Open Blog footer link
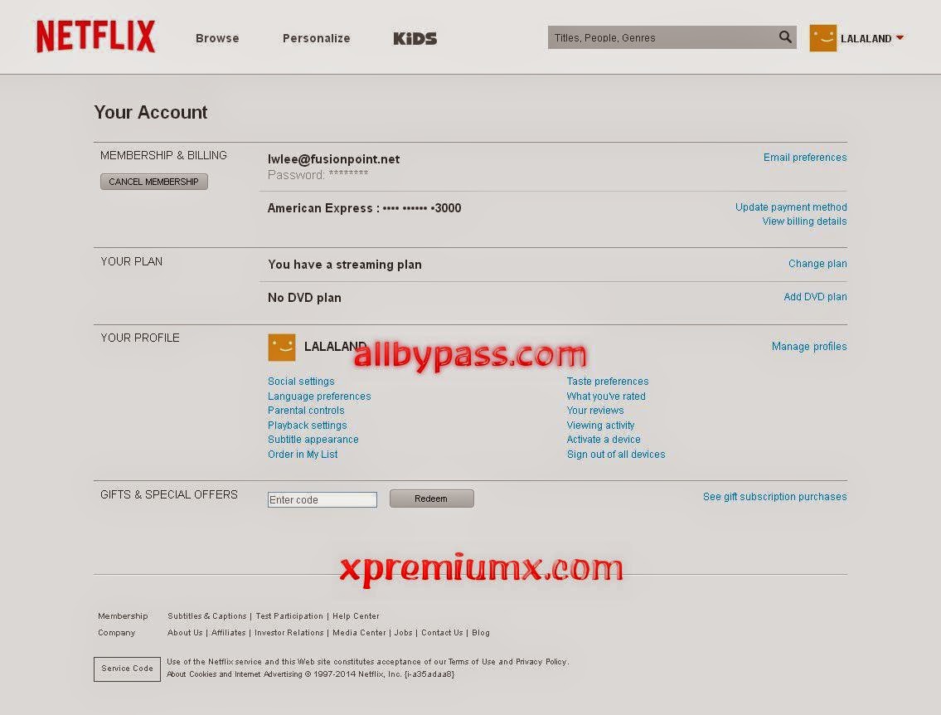The height and width of the screenshot is (715, 941). (x=481, y=633)
